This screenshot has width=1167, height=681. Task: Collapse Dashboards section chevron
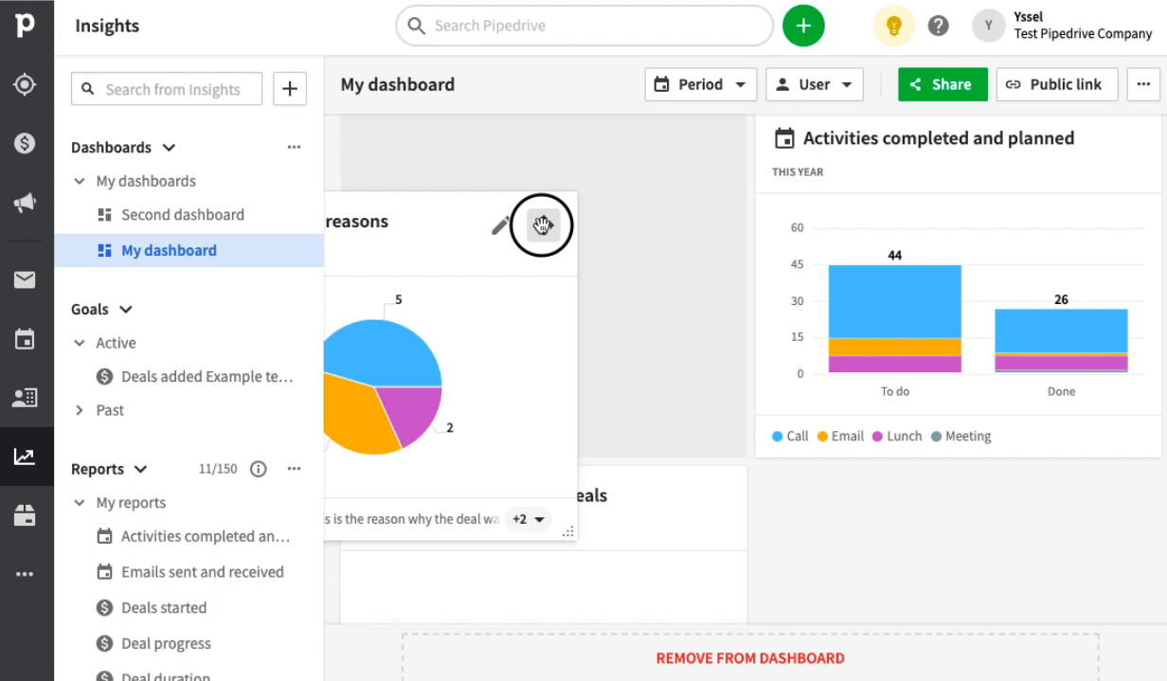point(170,147)
